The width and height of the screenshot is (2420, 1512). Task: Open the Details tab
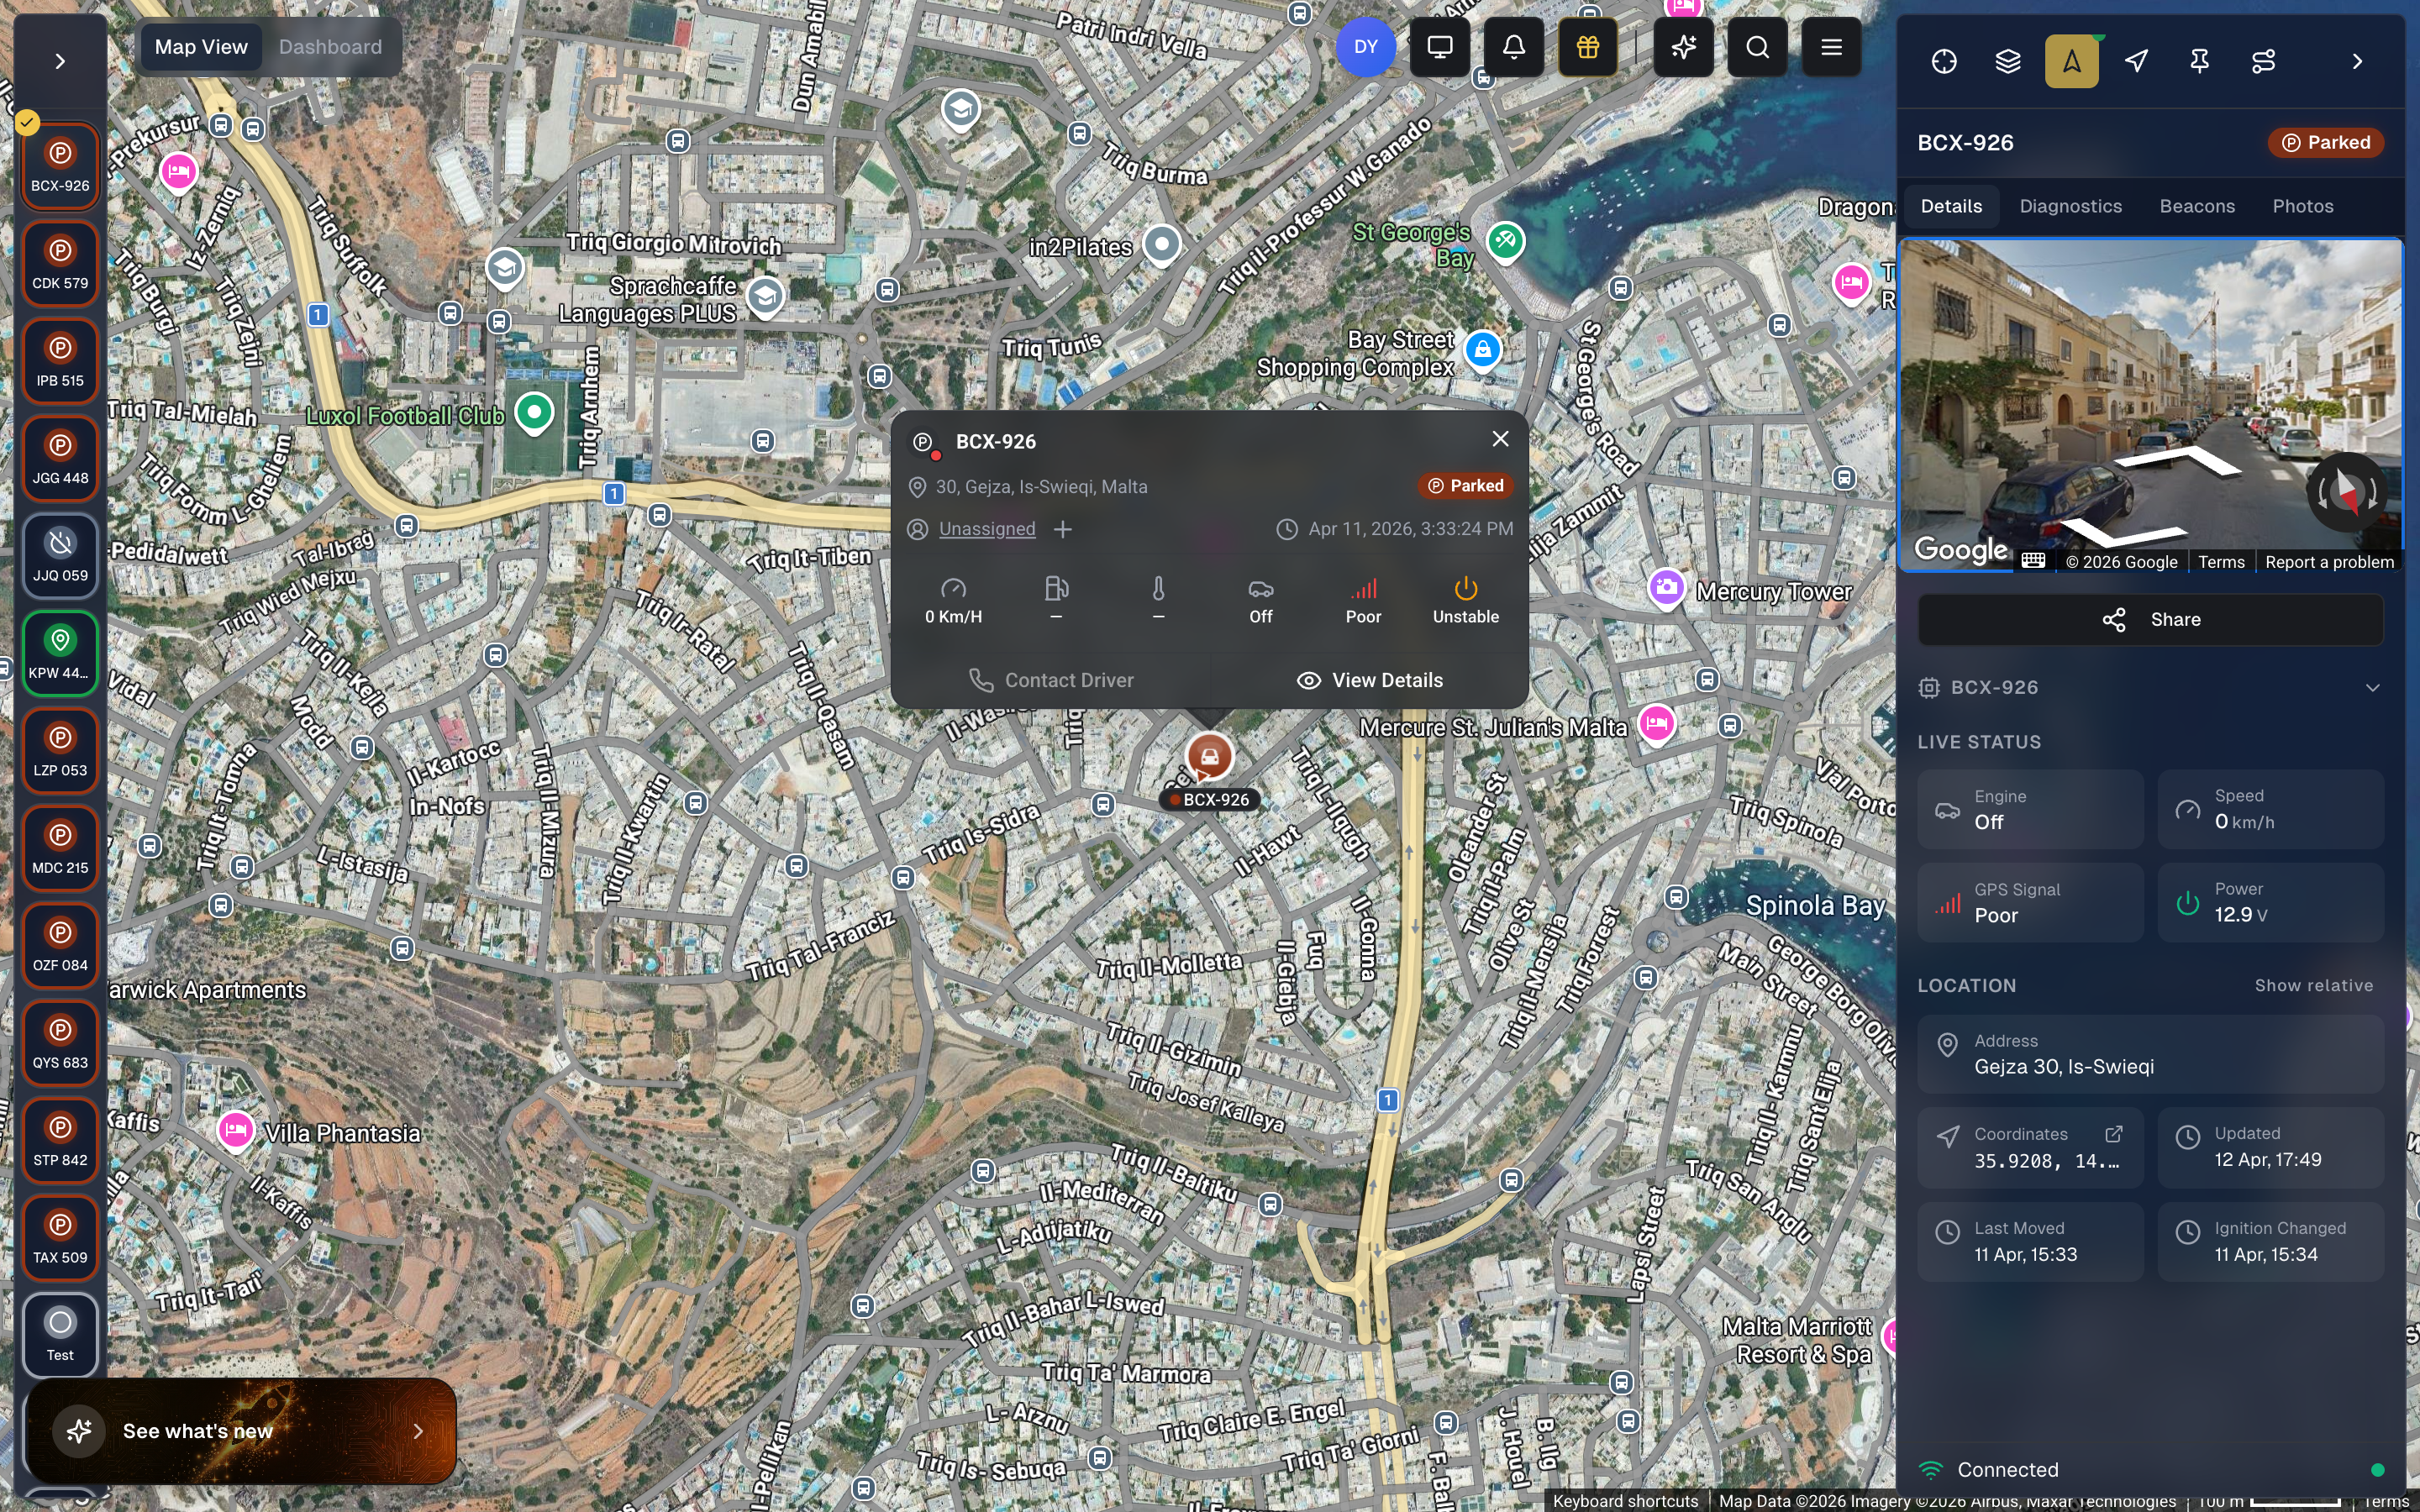1951,206
